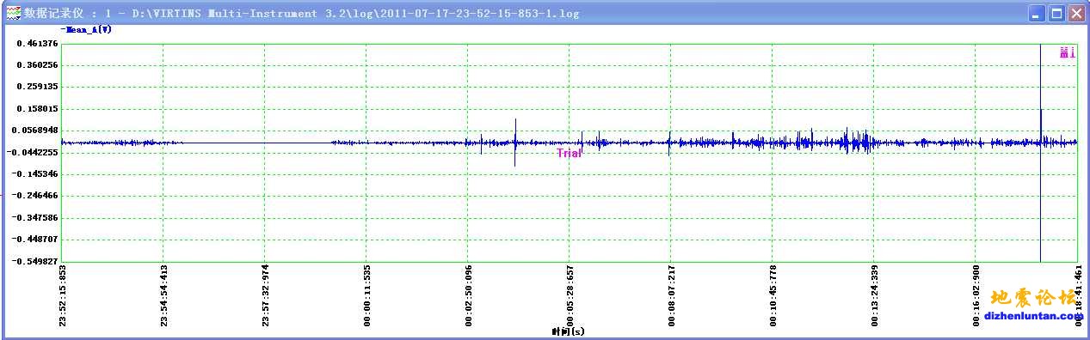The image size is (1090, 340).
Task: Click the pink MI watermark label in the chart corner
Action: click(1067, 53)
